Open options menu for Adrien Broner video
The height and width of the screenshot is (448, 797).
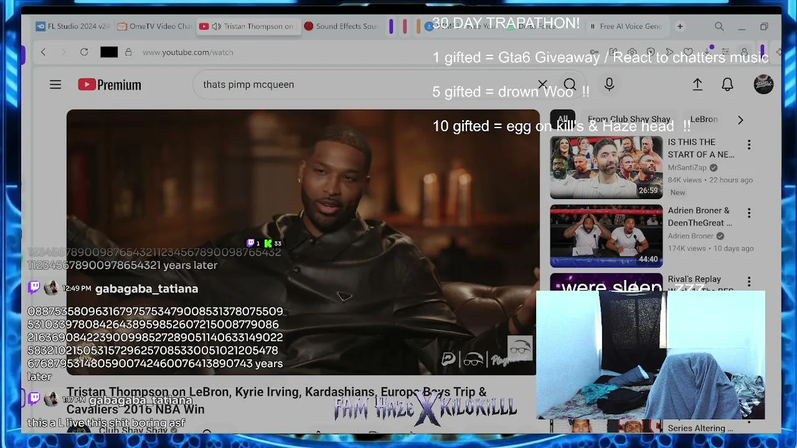[749, 213]
